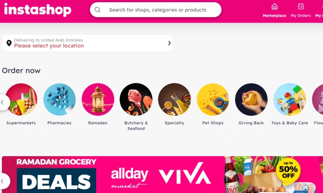Click the location pin icon
The width and height of the screenshot is (323, 193).
tap(9, 43)
